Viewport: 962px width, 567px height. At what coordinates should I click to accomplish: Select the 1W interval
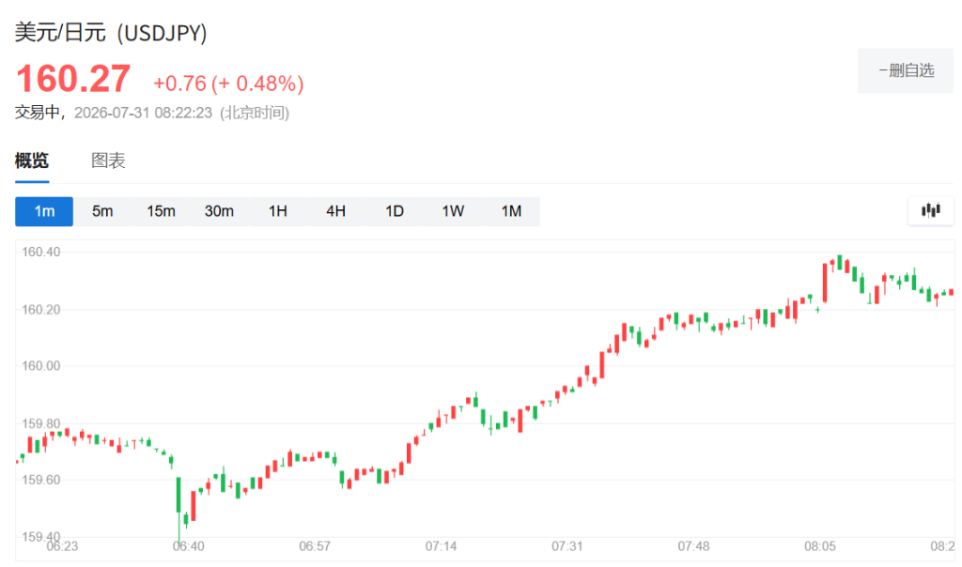coord(453,211)
